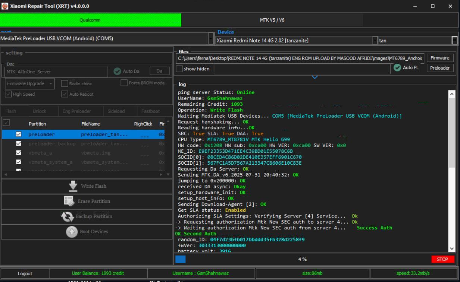The width and height of the screenshot is (460, 282).
Task: Click the Partition column header
Action: [37, 124]
